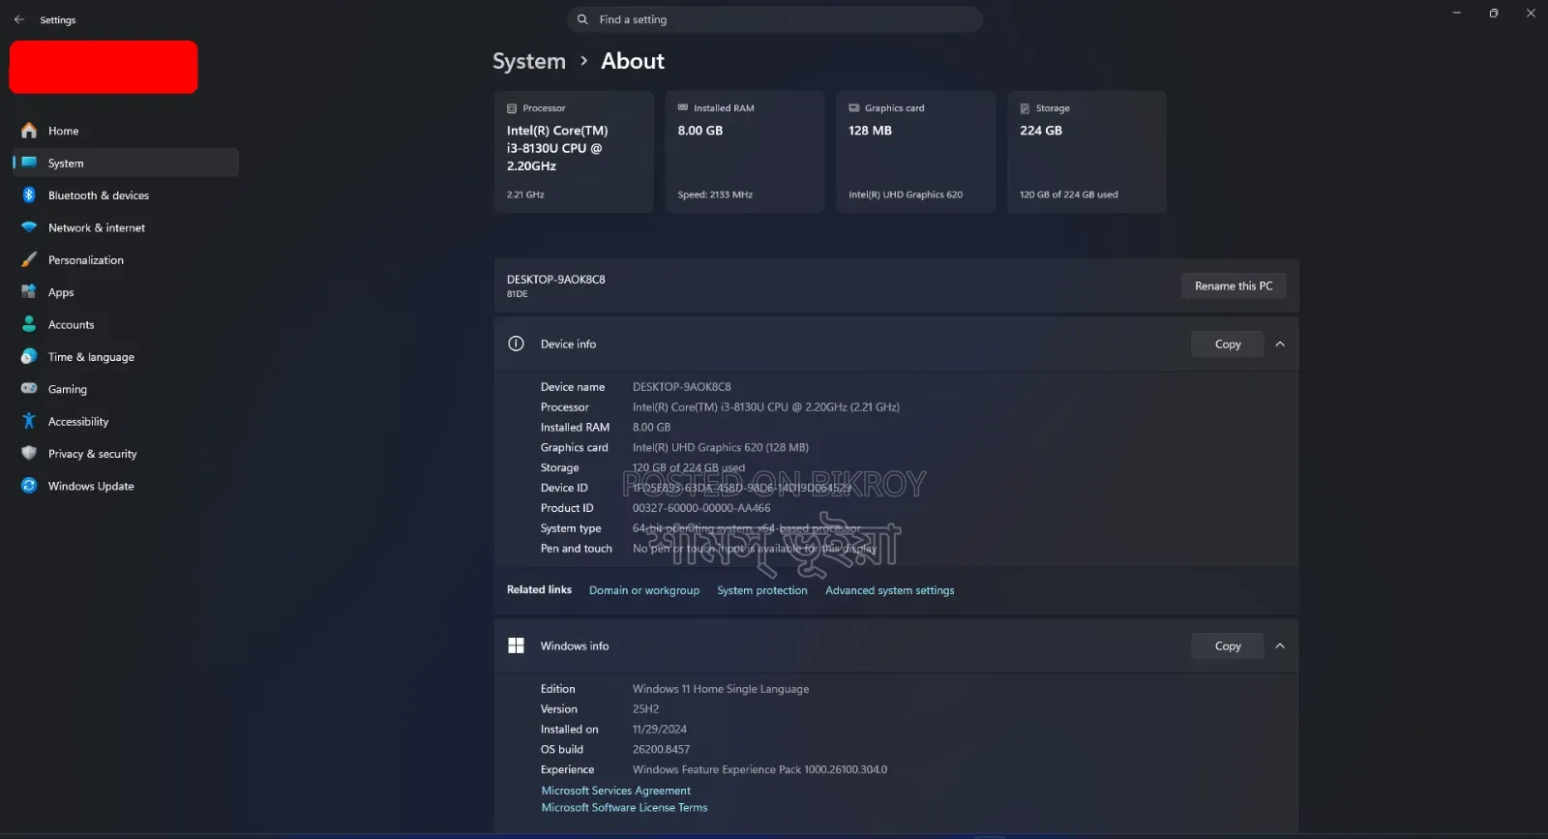This screenshot has height=839, width=1548.
Task: Click the Version value 25H2
Action: coord(645,709)
